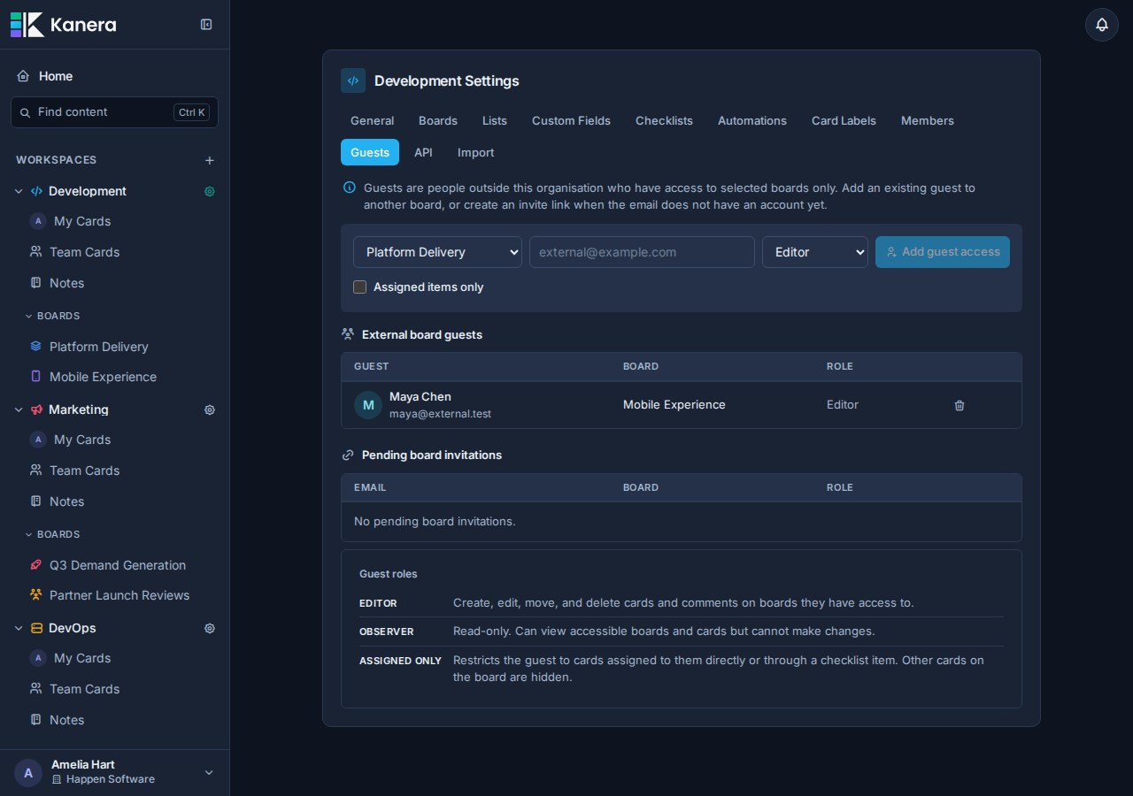Image resolution: width=1133 pixels, height=796 pixels.
Task: Click the Ctrl K shortcut badge
Action: point(192,112)
